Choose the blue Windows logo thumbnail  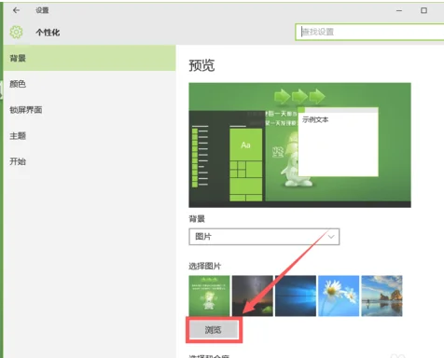tap(296, 296)
